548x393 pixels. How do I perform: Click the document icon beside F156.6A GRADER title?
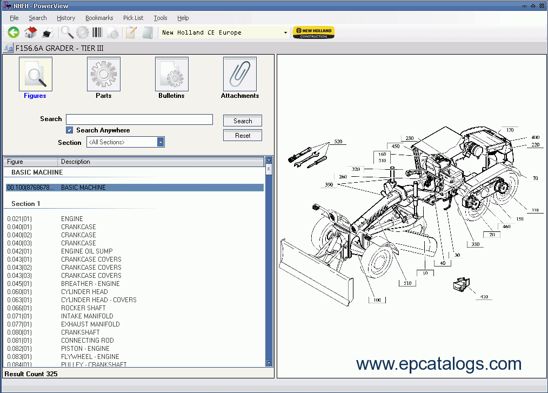(8, 48)
